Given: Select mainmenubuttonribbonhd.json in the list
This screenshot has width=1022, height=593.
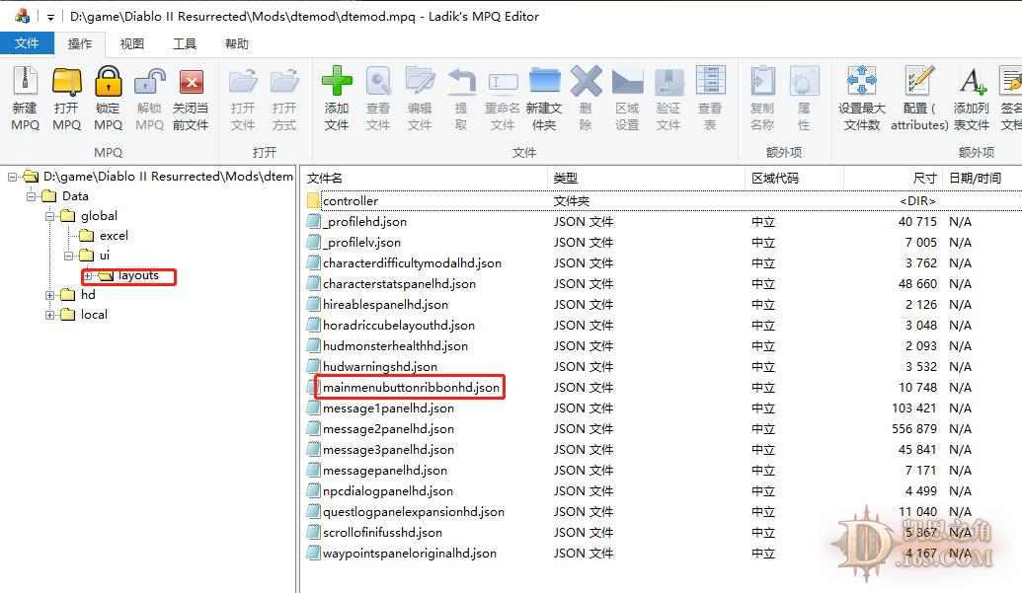Looking at the screenshot, I should (x=411, y=388).
